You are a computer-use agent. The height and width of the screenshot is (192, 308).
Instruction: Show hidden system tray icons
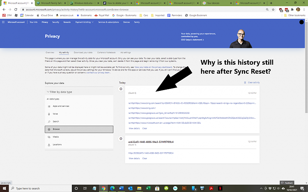(261, 188)
